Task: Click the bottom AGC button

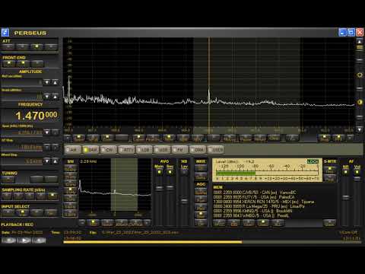Action: click(201, 223)
